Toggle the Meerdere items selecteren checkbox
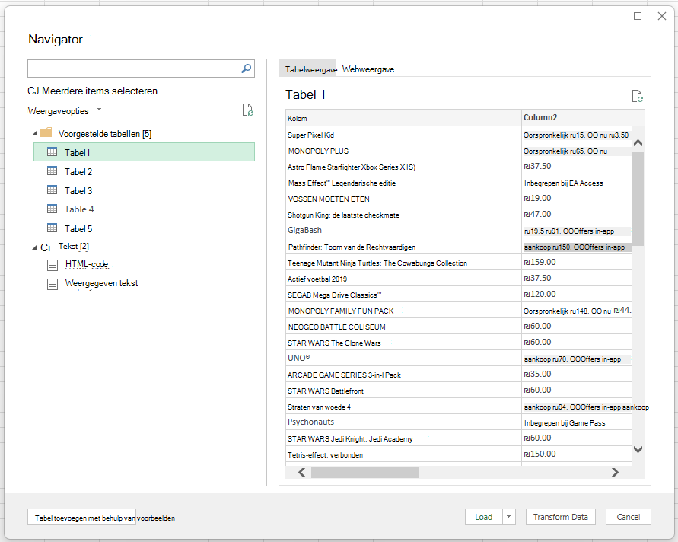Viewport: 678px width, 542px height. (x=33, y=91)
